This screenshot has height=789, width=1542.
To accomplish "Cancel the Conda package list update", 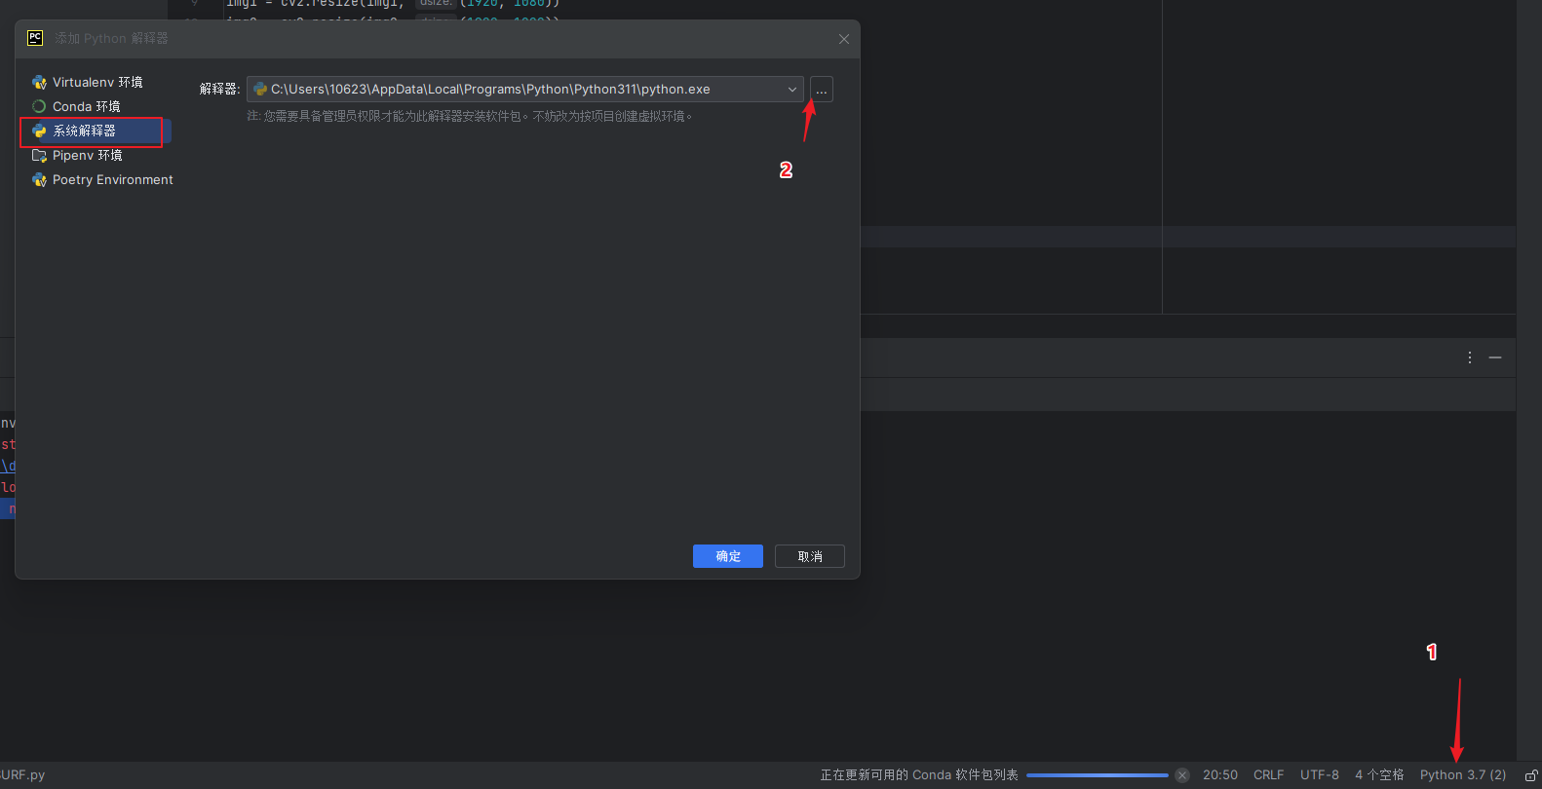I will point(1182,775).
